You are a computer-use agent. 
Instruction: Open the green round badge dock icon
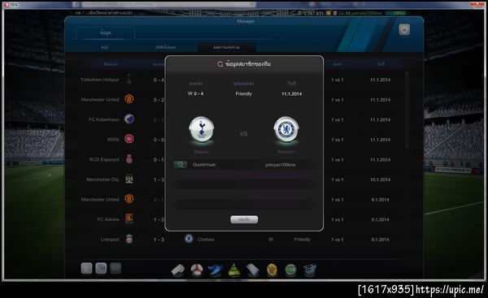pos(290,270)
